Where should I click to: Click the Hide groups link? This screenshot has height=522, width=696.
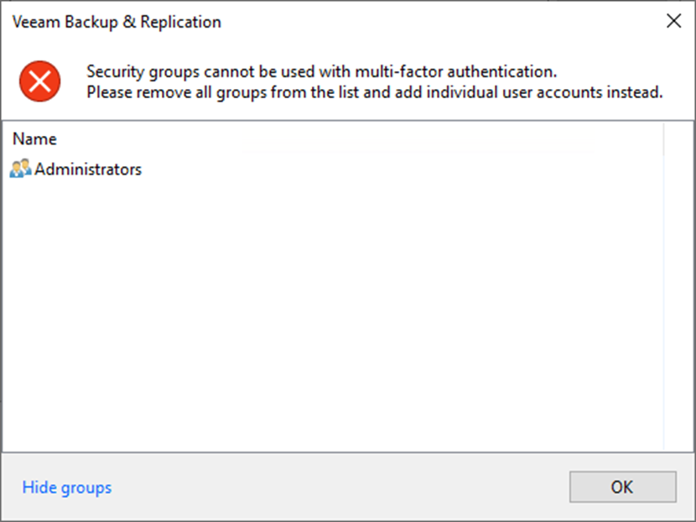click(67, 488)
